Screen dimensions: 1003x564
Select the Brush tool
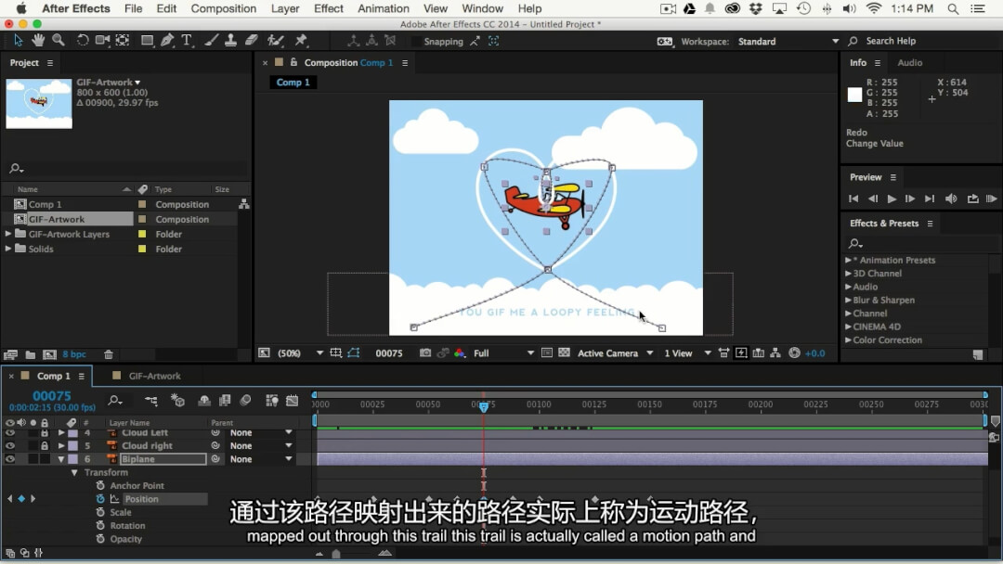(211, 41)
